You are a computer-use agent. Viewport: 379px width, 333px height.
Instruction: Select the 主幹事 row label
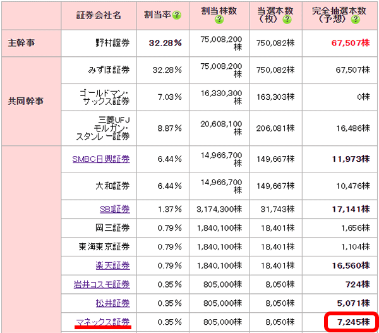(x=21, y=43)
